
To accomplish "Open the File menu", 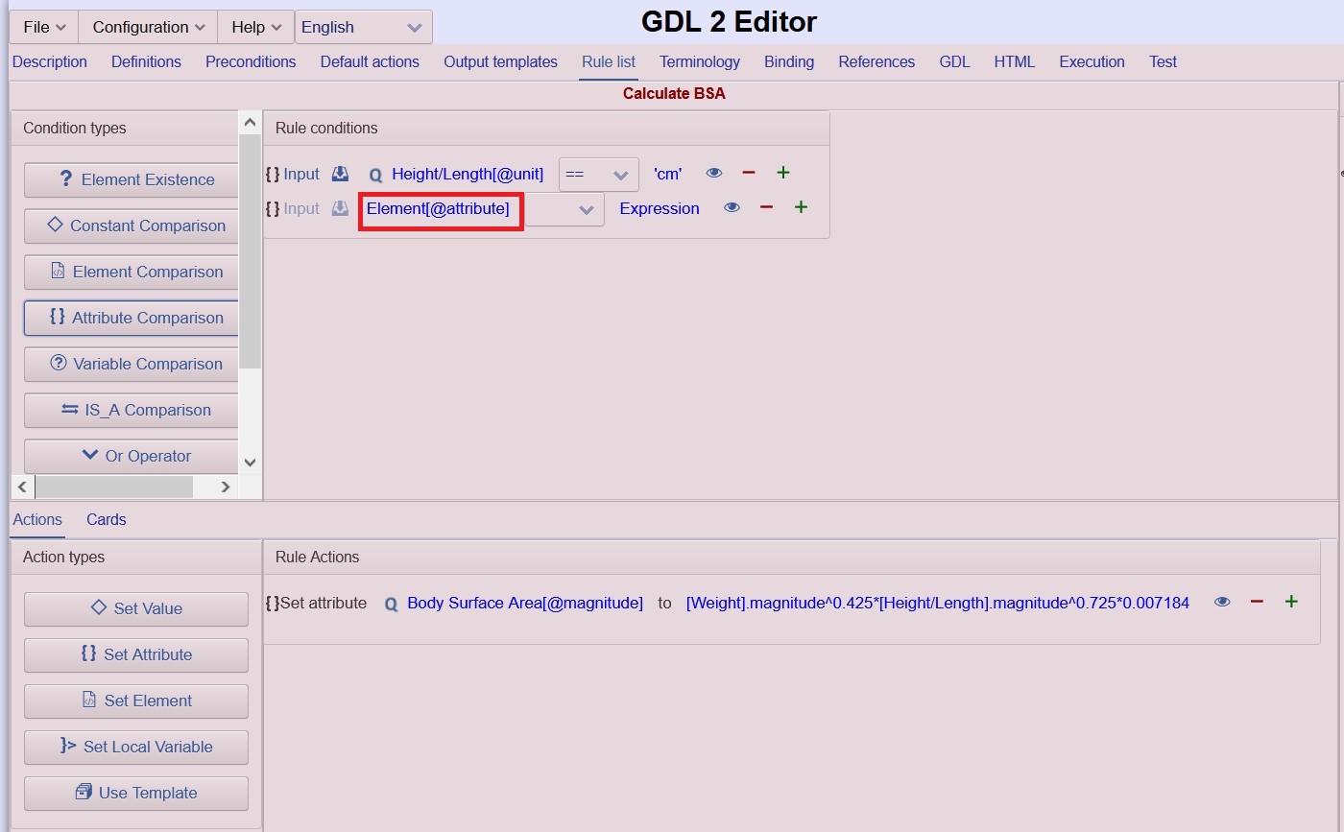I will pyautogui.click(x=44, y=27).
